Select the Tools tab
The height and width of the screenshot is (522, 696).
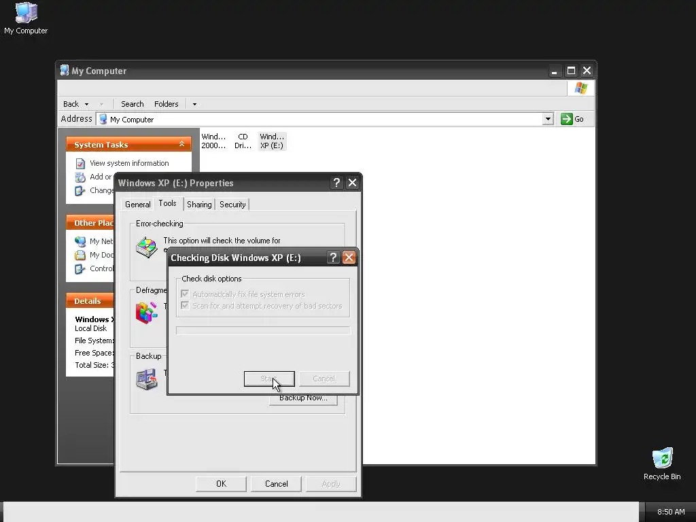(167, 203)
